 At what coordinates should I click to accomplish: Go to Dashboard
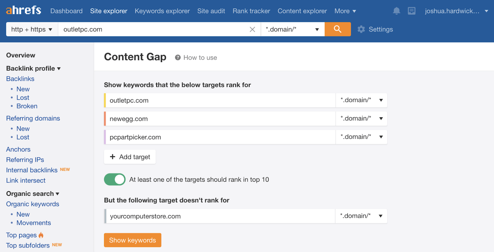[66, 11]
